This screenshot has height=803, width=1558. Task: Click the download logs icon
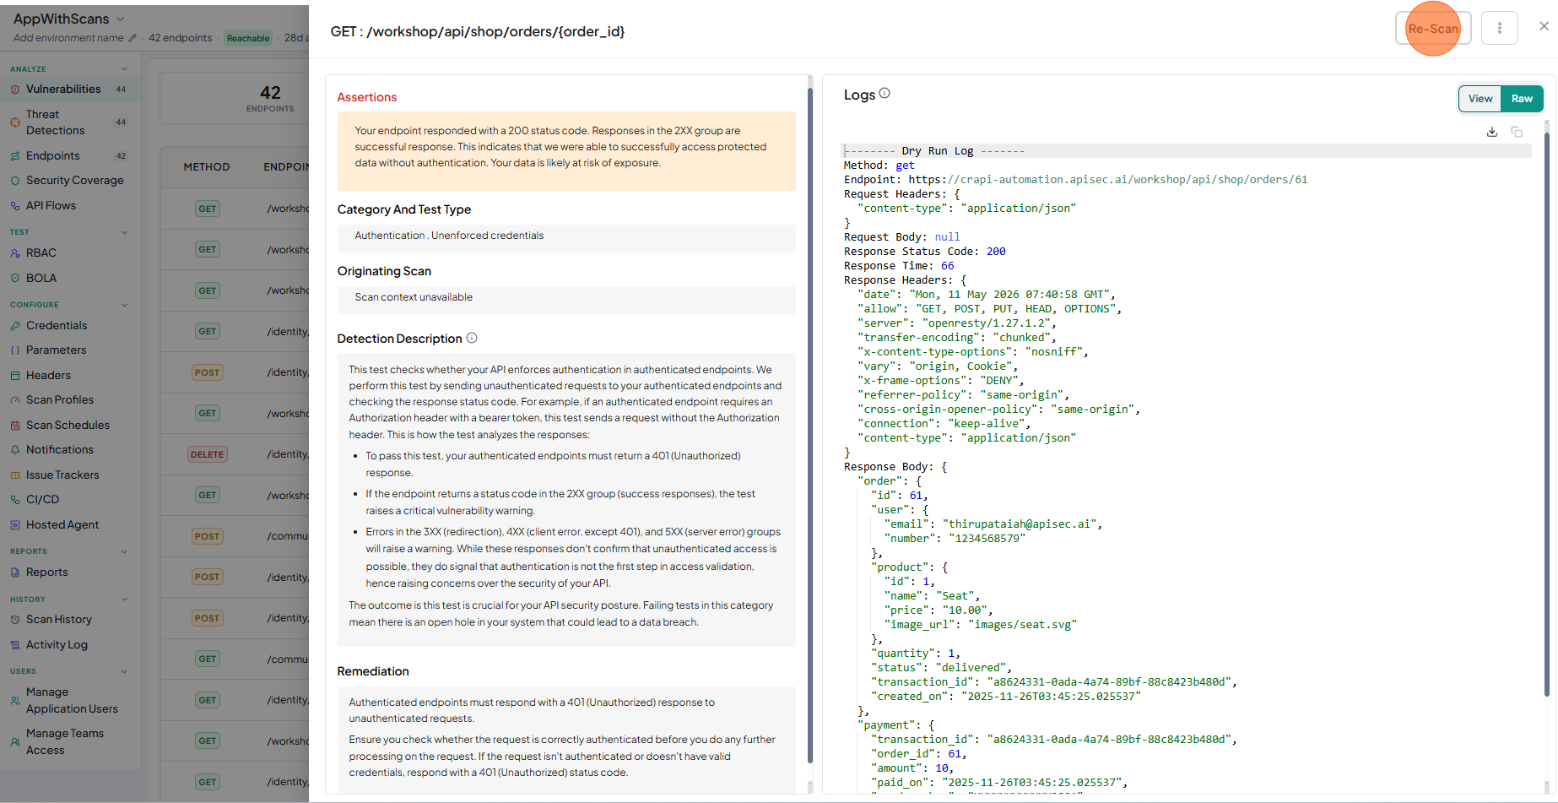point(1492,132)
